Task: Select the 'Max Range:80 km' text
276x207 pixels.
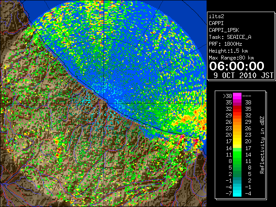Action: 231,58
